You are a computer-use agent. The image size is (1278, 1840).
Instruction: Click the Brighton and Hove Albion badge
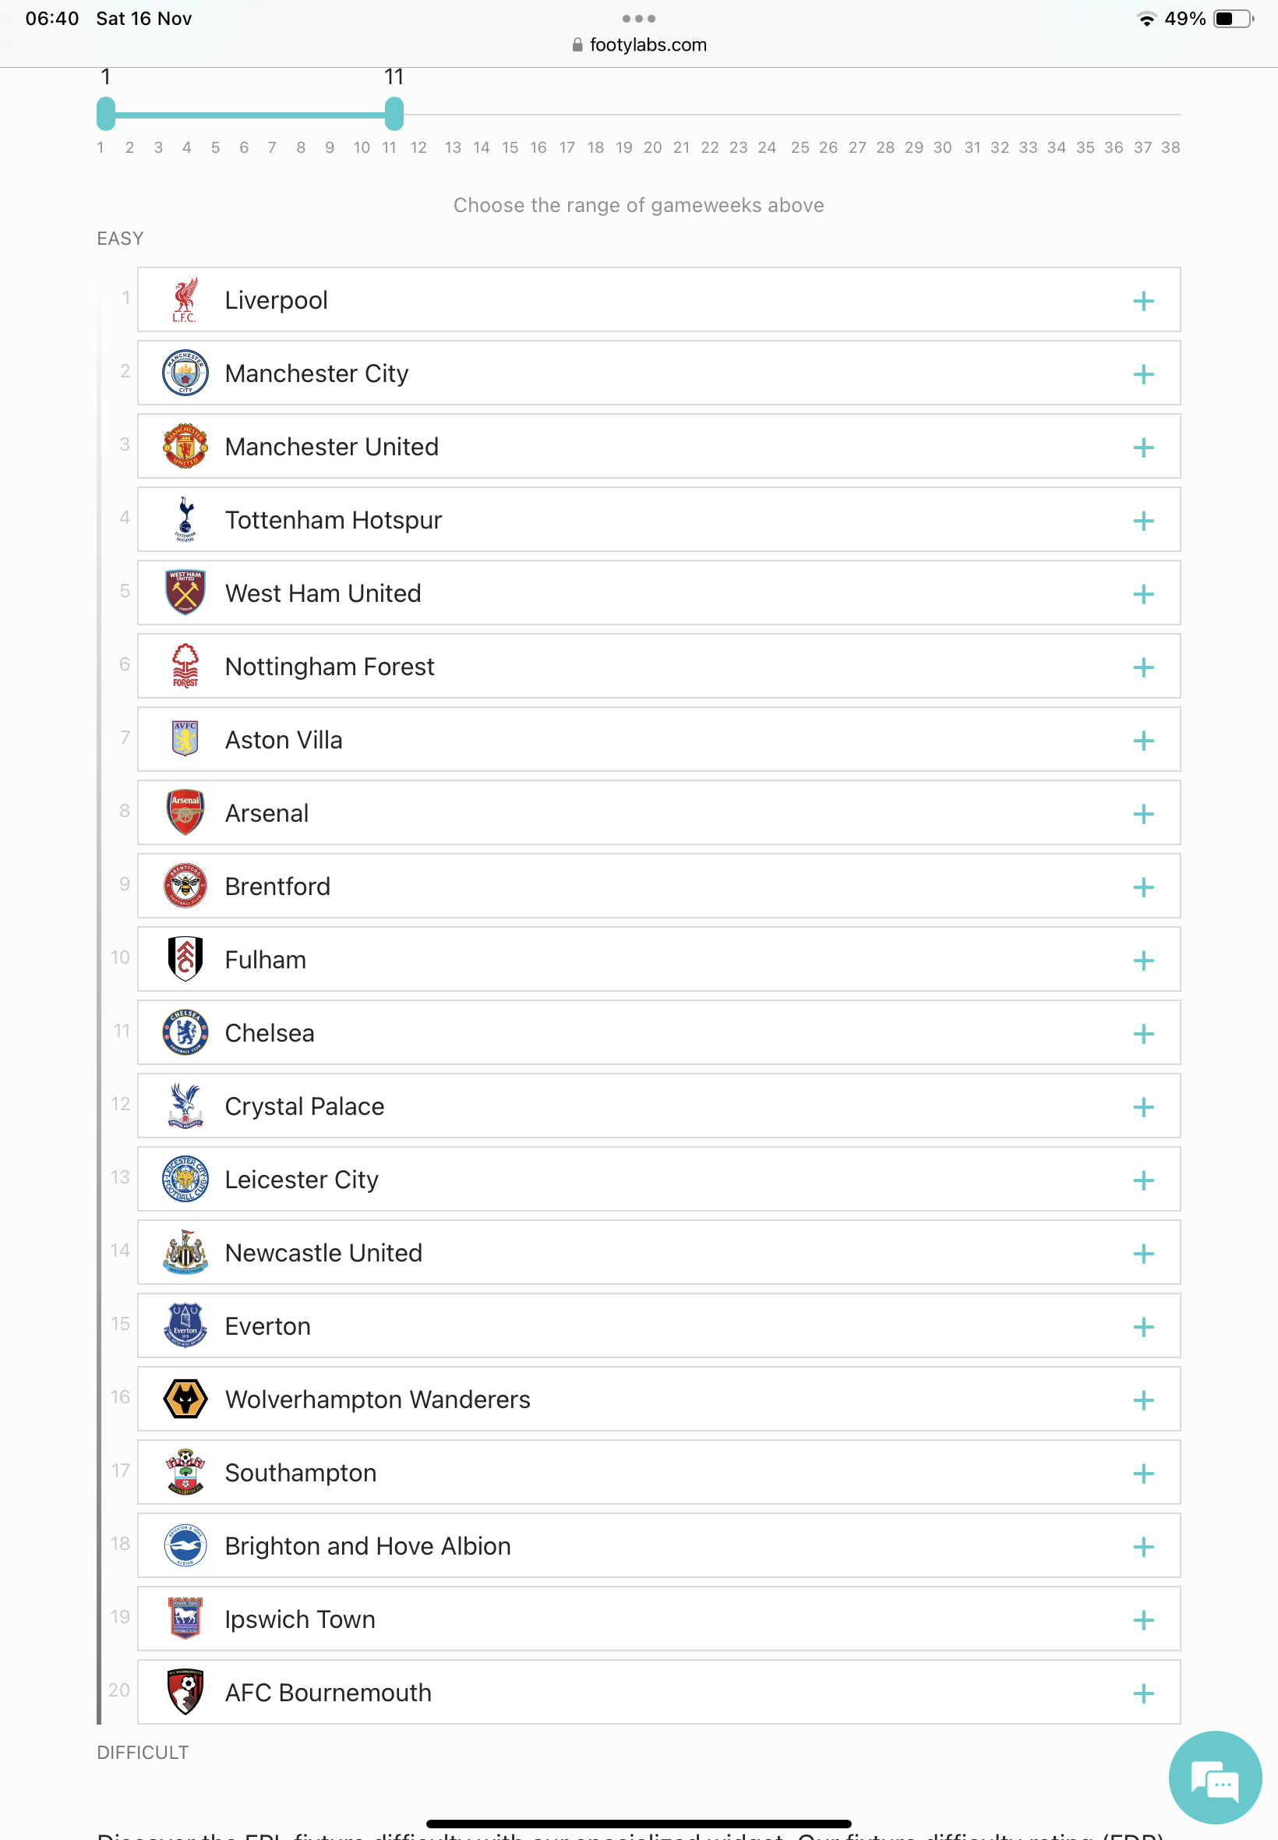tap(185, 1546)
